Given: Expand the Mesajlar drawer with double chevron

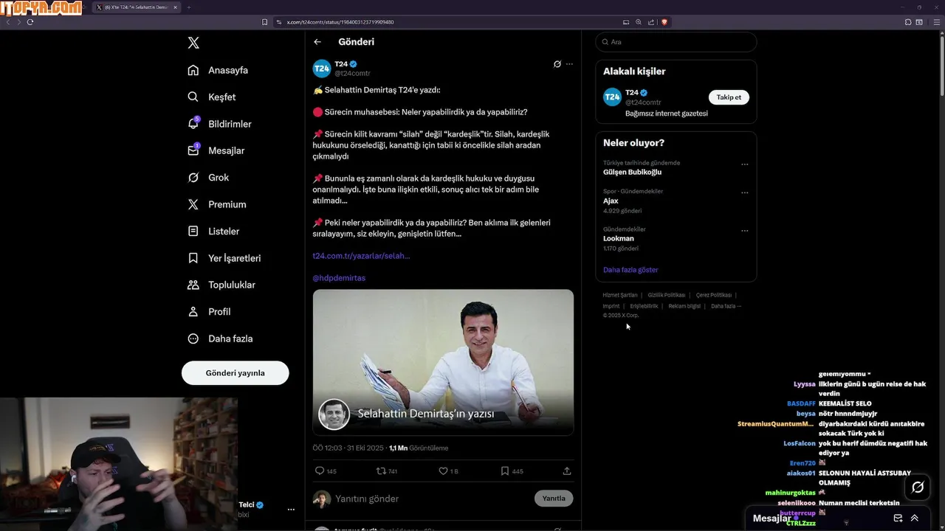Looking at the screenshot, I should pyautogui.click(x=915, y=518).
